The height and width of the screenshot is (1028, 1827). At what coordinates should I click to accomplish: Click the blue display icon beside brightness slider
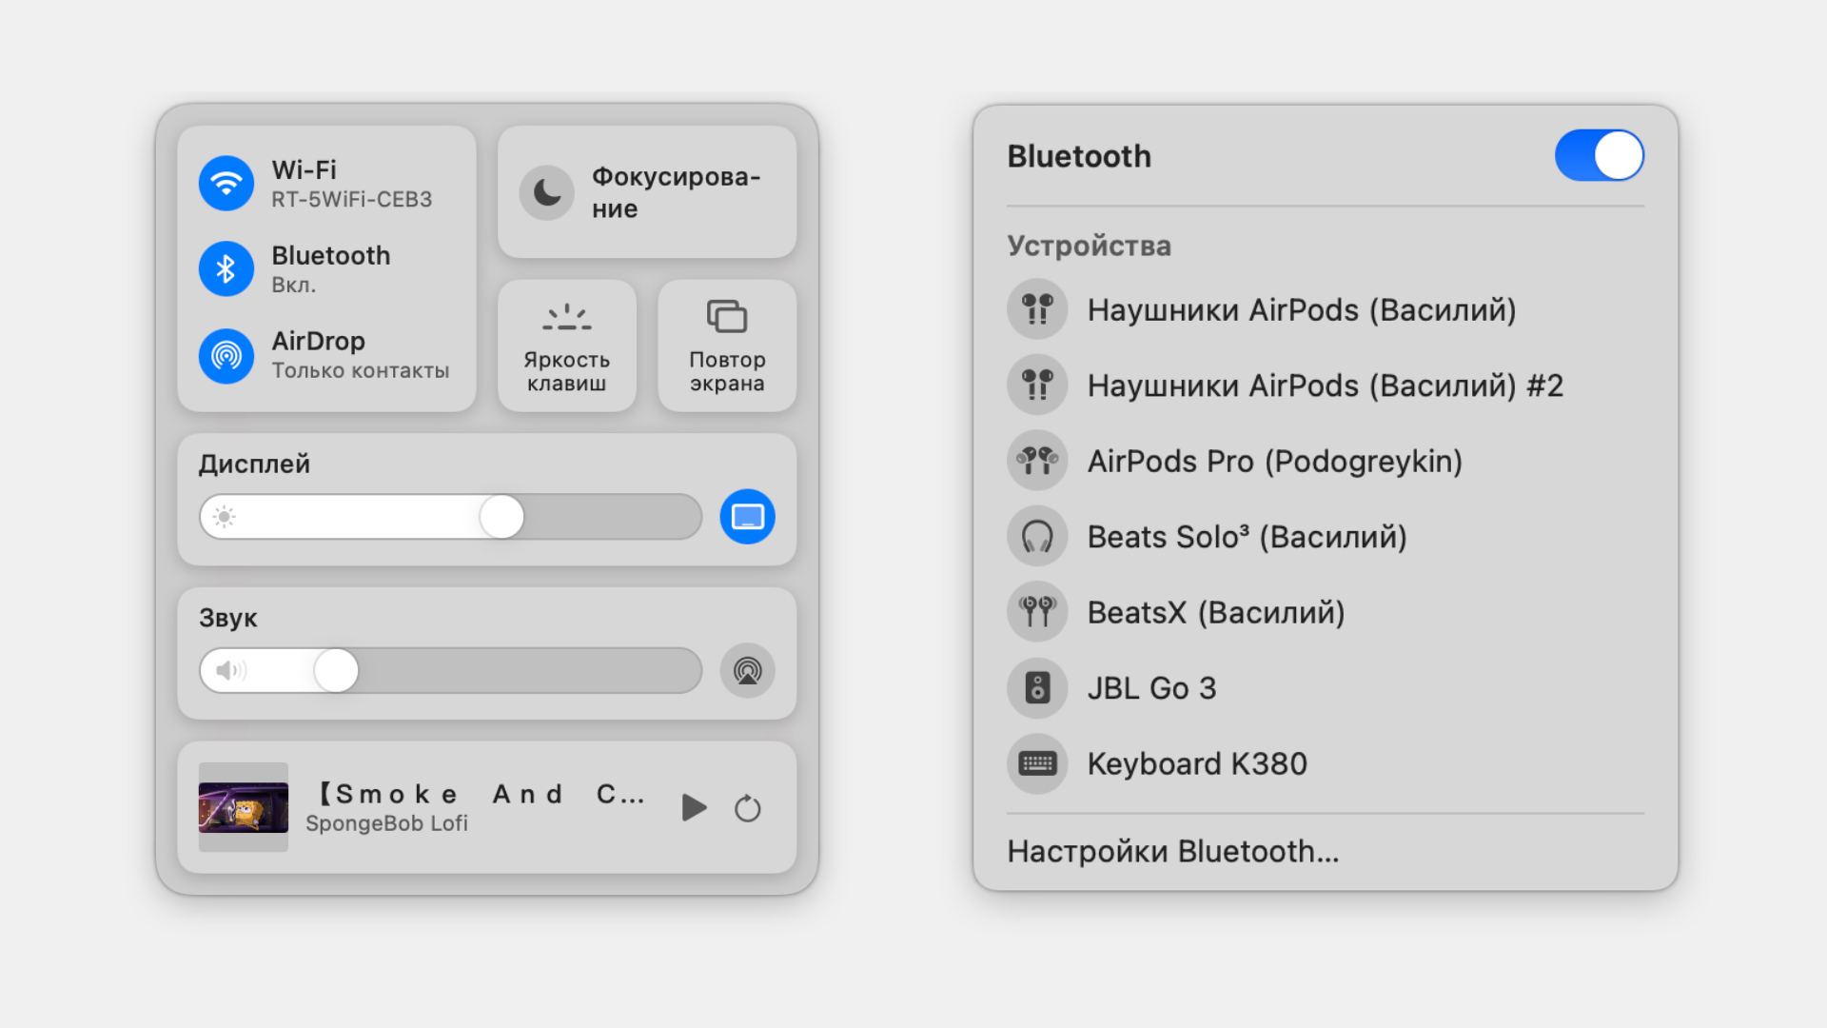(x=748, y=517)
